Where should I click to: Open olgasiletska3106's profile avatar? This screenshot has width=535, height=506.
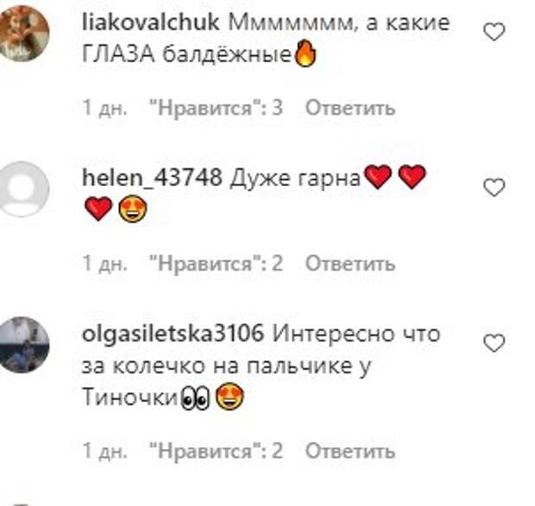click(x=23, y=345)
